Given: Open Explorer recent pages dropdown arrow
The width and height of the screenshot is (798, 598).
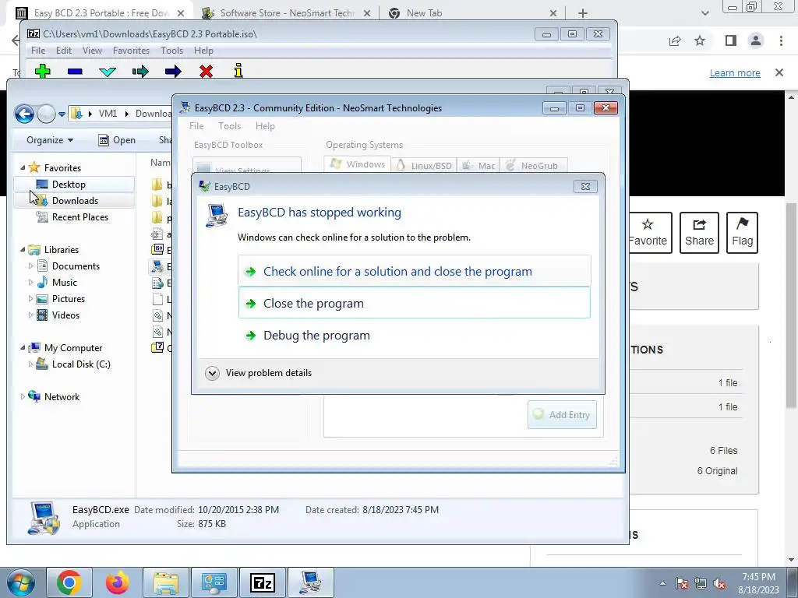Looking at the screenshot, I should (x=62, y=114).
